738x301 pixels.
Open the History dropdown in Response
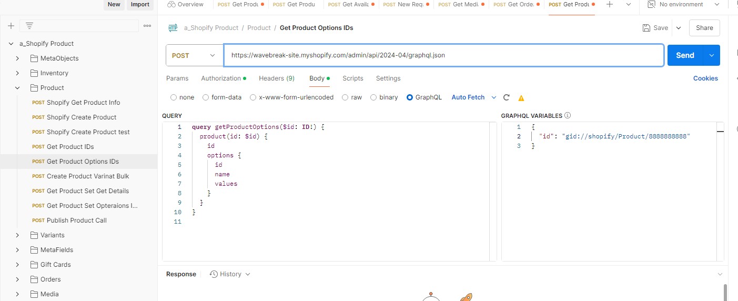pyautogui.click(x=230, y=274)
